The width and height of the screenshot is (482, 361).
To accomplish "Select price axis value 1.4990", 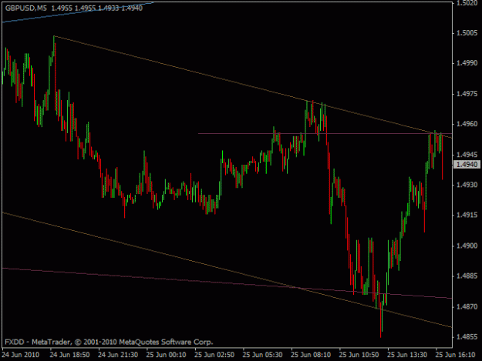I will (467, 63).
